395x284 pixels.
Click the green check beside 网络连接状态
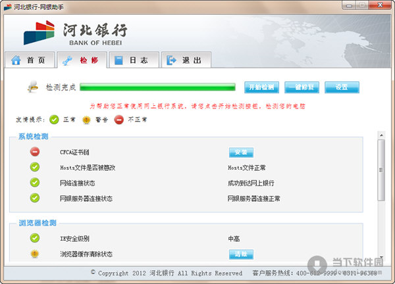coord(35,182)
